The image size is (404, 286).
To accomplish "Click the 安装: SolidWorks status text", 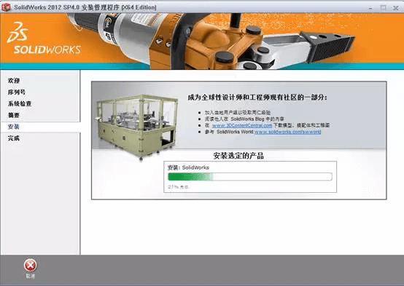I will tap(188, 167).
